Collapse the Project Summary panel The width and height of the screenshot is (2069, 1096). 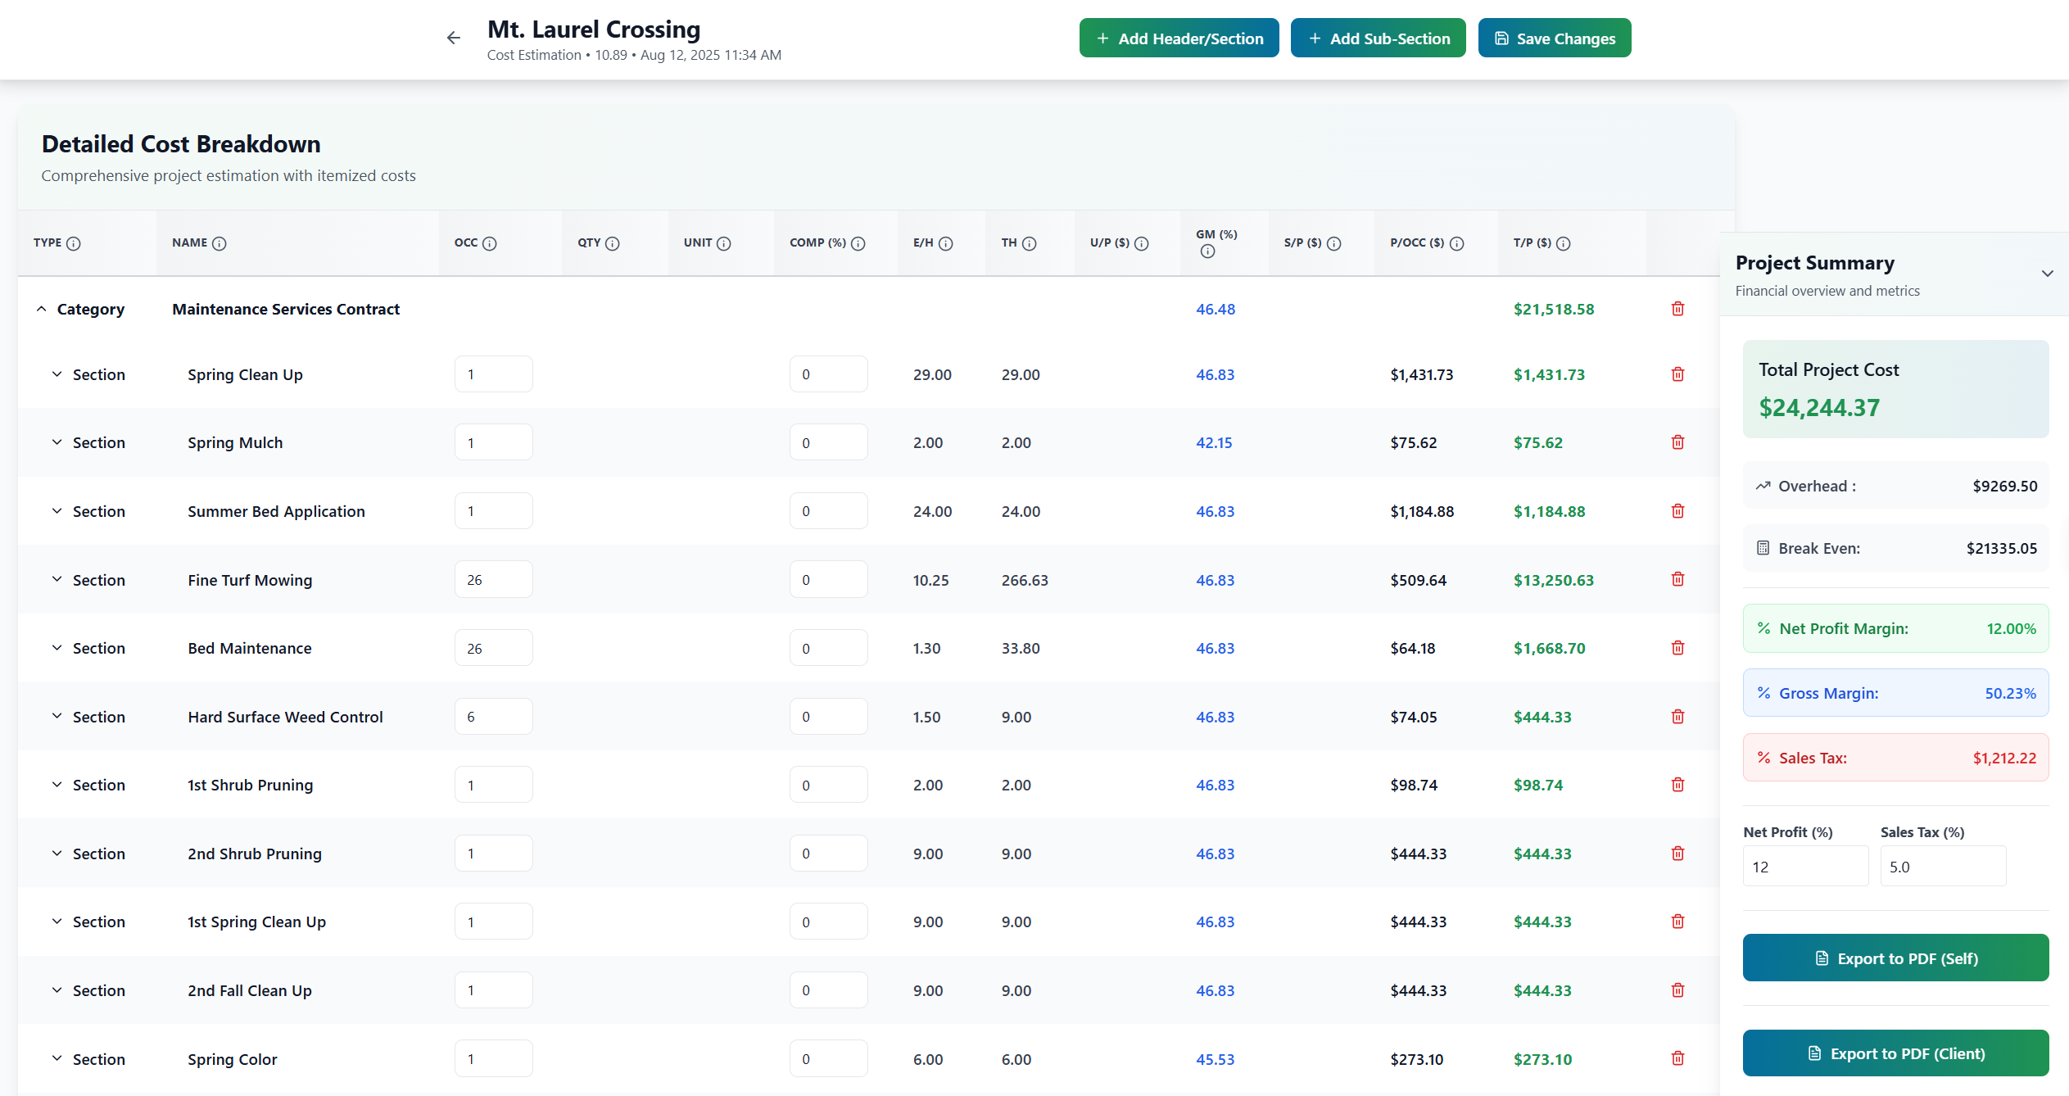click(x=2047, y=274)
